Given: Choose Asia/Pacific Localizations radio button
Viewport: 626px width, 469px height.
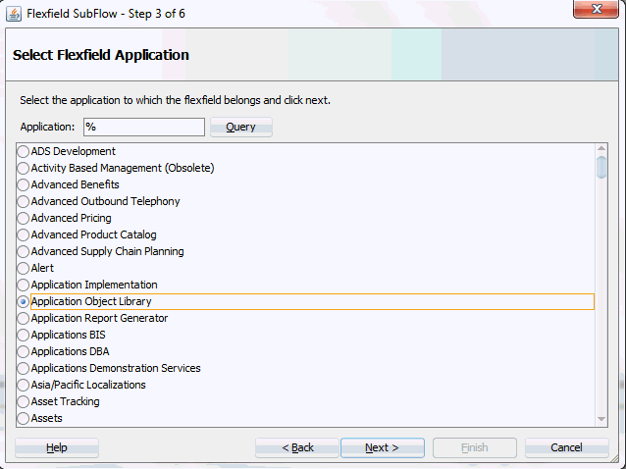Looking at the screenshot, I should pos(24,386).
